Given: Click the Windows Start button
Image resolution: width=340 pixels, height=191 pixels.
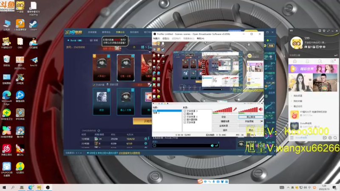Looking at the screenshot, I should (4, 187).
